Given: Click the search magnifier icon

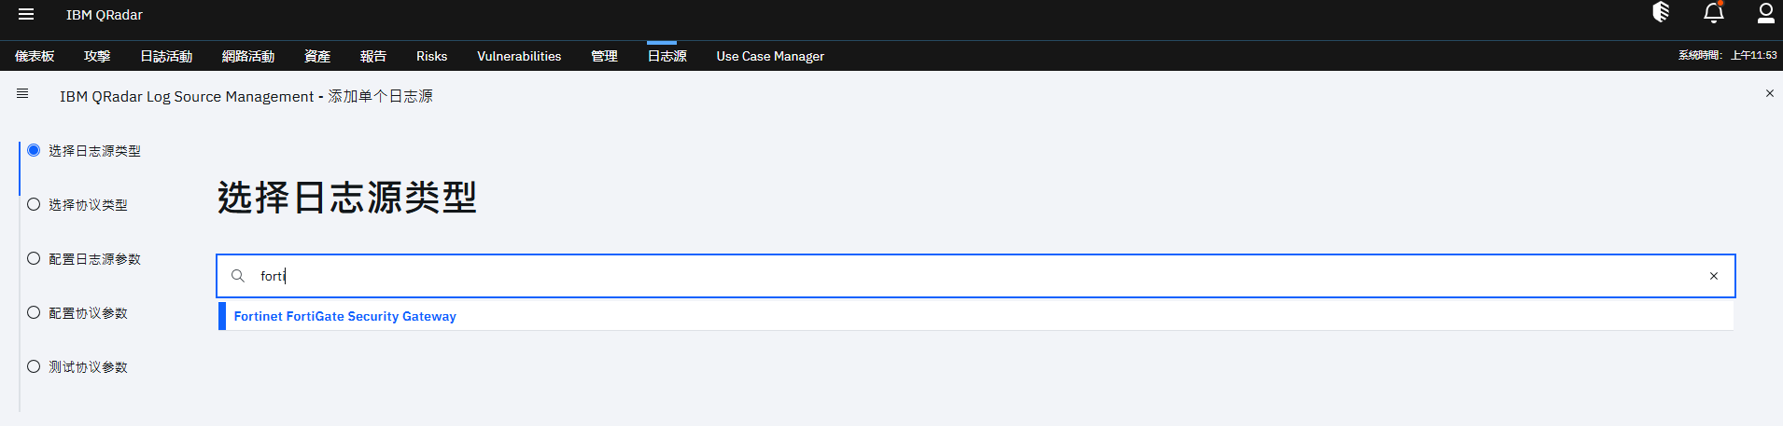Looking at the screenshot, I should click(x=238, y=276).
